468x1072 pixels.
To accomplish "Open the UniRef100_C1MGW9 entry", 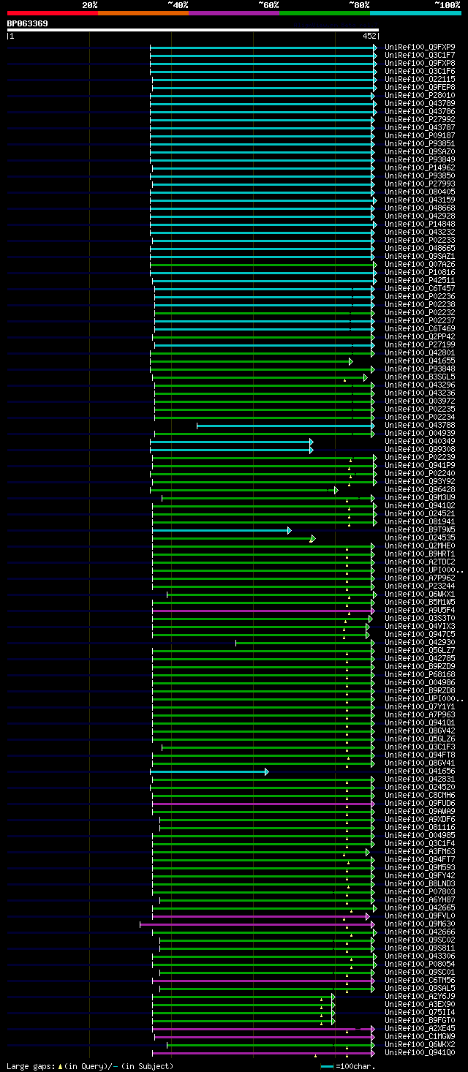I will pyautogui.click(x=420, y=1036).
